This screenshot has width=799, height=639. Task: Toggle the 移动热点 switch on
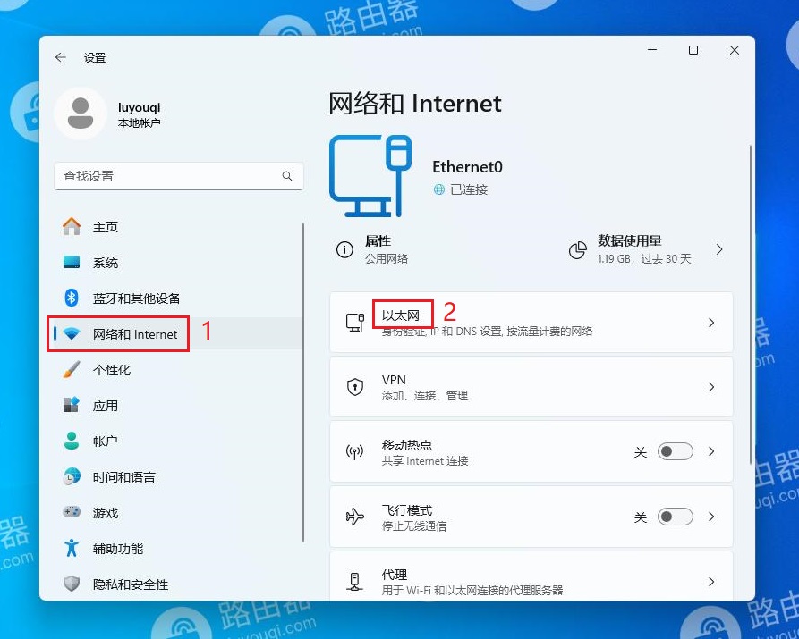click(676, 451)
